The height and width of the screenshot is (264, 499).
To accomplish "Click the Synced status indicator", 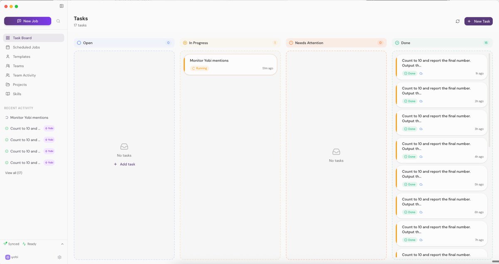I will pyautogui.click(x=11, y=244).
